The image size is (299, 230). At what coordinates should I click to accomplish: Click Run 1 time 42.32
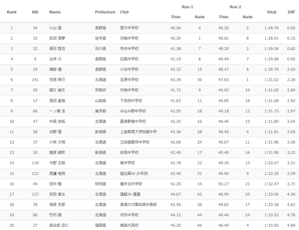tap(176, 70)
